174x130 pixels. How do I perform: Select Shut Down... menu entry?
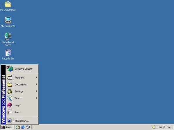pyautogui.click(x=22, y=121)
